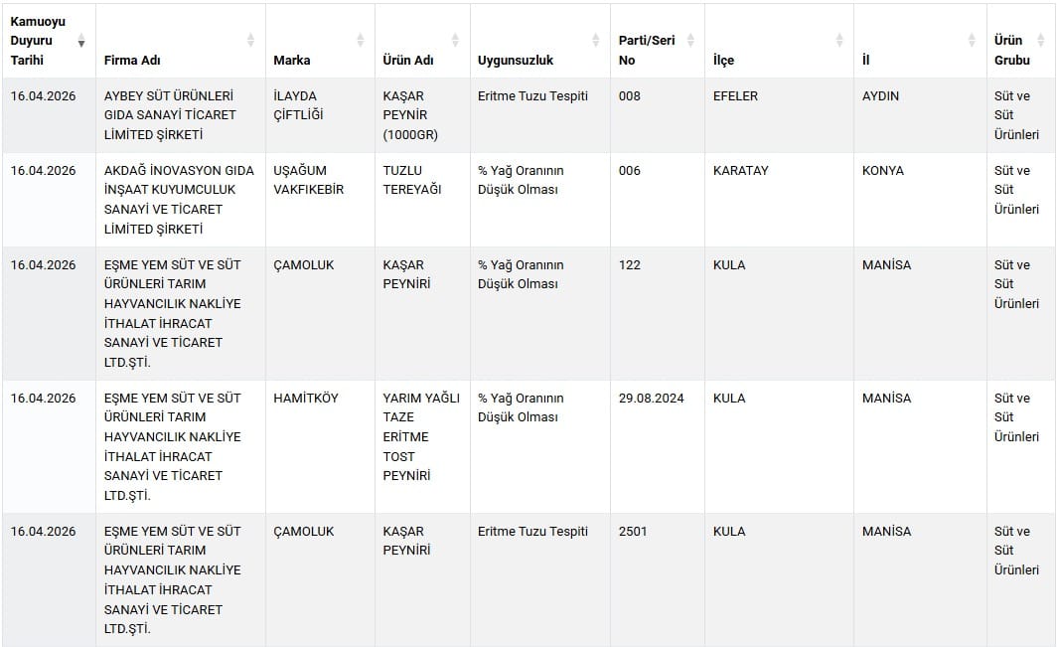1057x647 pixels.
Task: Click the İlçe column sort icon
Action: point(838,41)
